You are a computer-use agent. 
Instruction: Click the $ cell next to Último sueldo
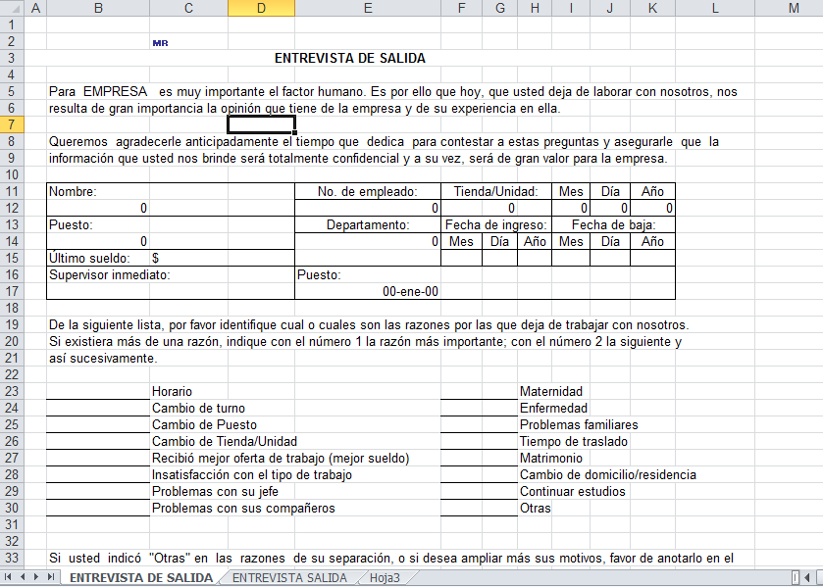coord(189,258)
